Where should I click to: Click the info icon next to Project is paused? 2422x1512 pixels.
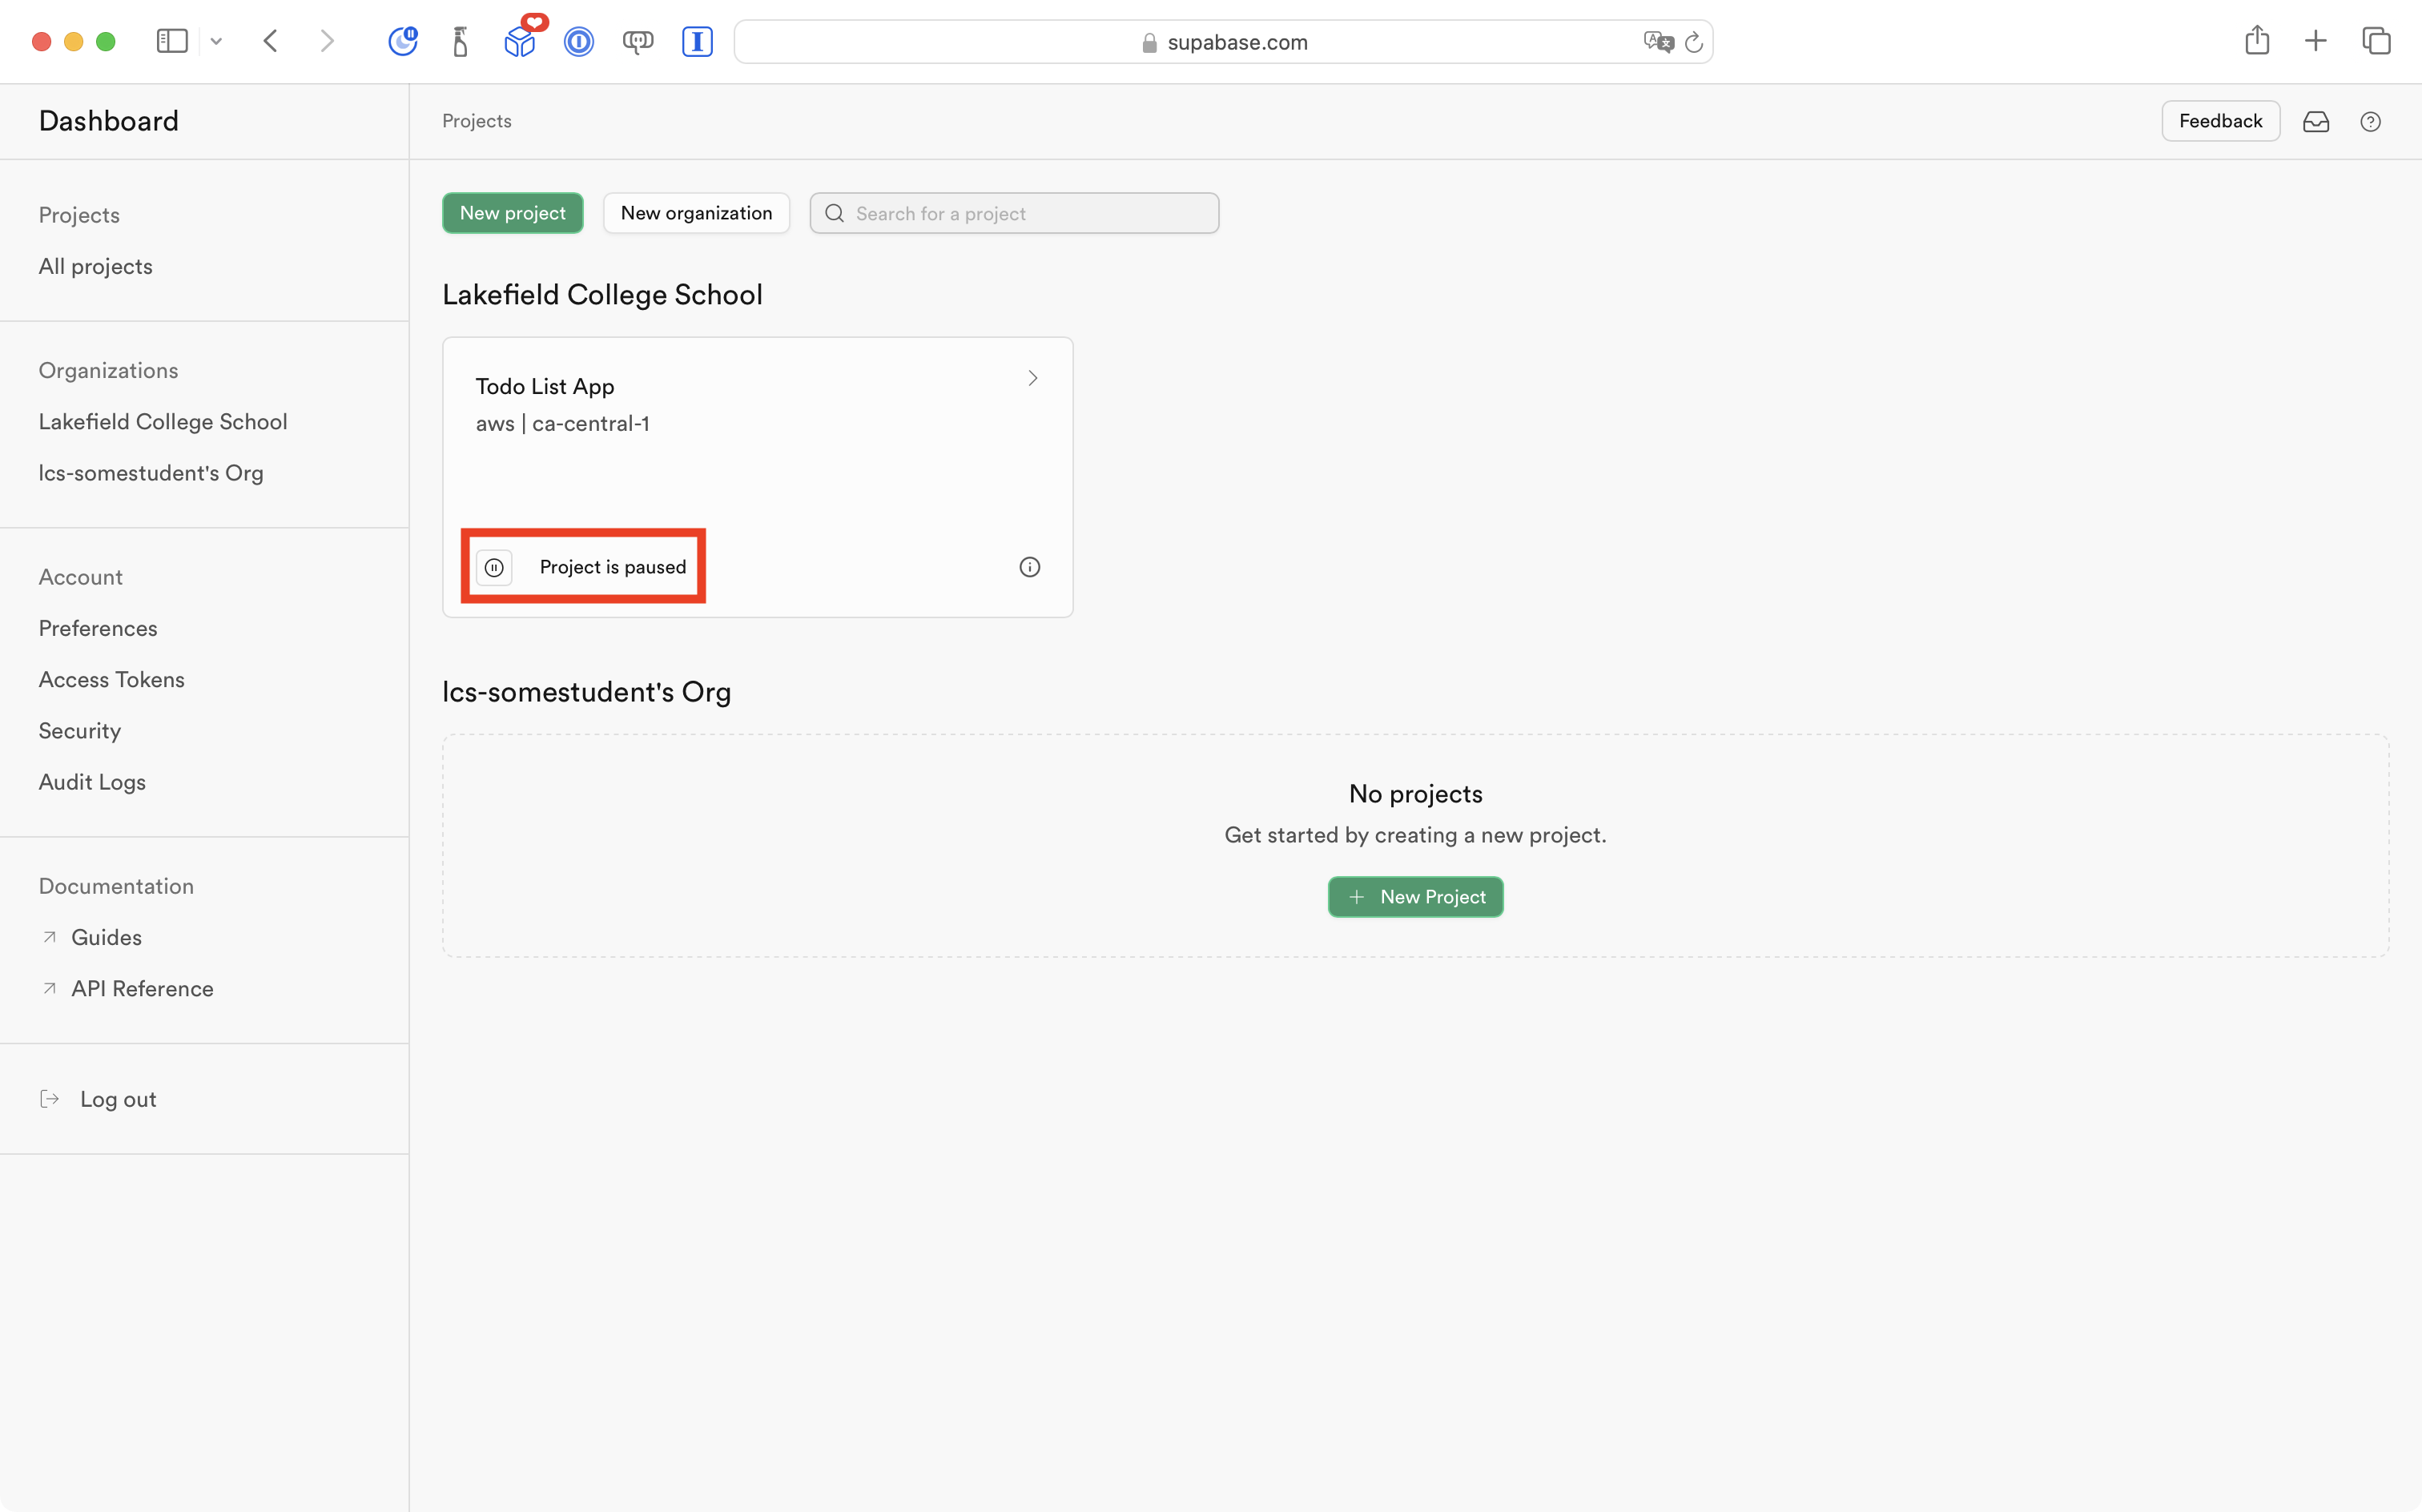[1029, 566]
